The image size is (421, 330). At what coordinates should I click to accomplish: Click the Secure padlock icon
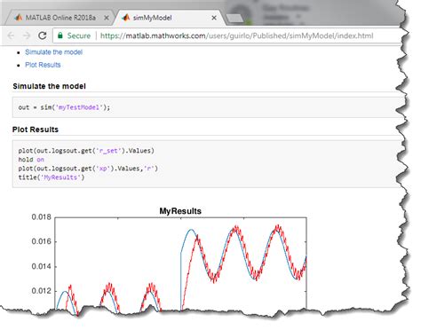60,35
